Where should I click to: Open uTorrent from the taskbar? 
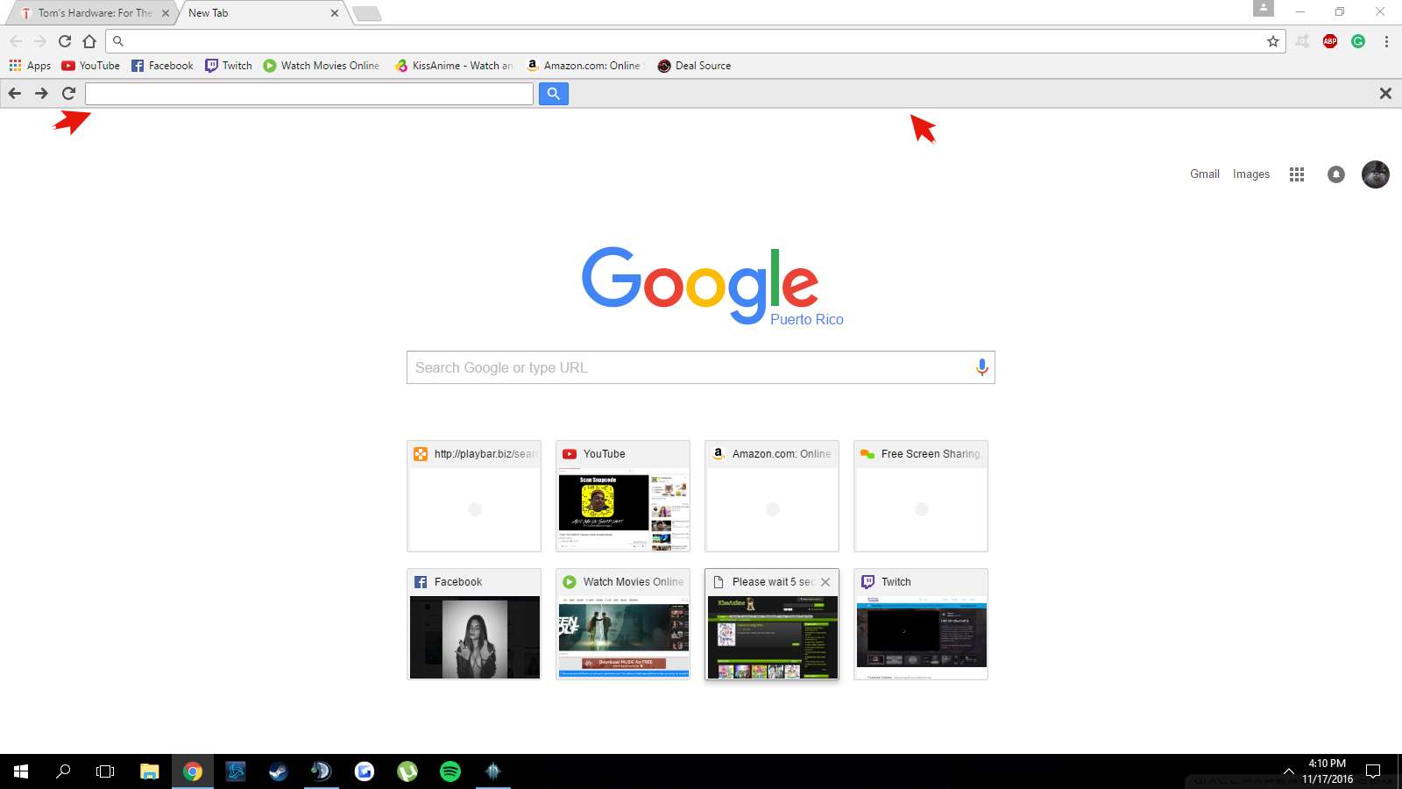407,771
